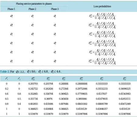Select the "Phase 1" column header
Image resolution: width=137 pixels, height=117 pixels.
[11, 9]
